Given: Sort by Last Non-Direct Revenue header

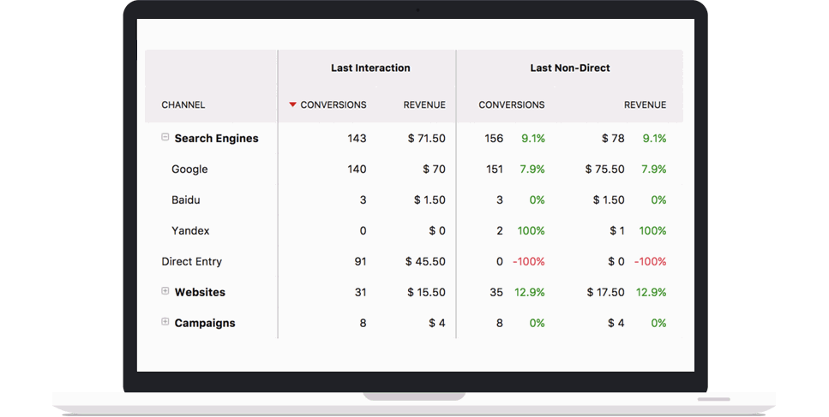Looking at the screenshot, I should (x=645, y=104).
